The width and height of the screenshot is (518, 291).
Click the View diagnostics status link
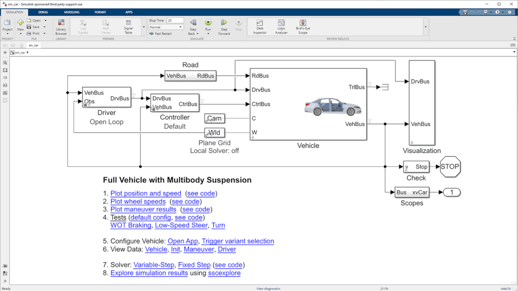pos(268,289)
